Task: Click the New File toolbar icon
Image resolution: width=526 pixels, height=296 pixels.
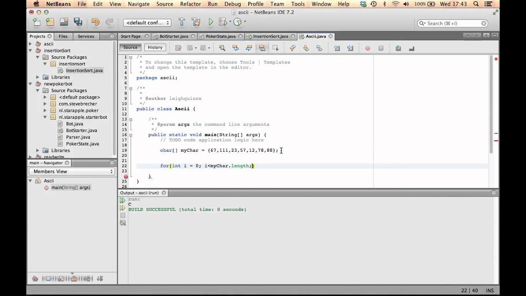Action: (37, 22)
